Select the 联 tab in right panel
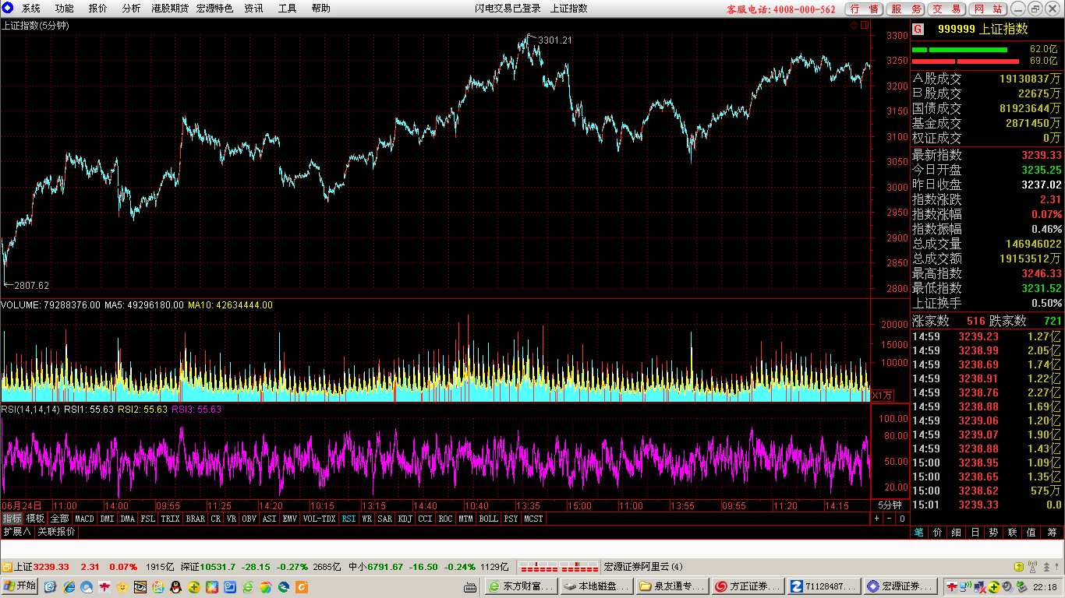Screen dimensions: 1065x598 [x=1013, y=533]
